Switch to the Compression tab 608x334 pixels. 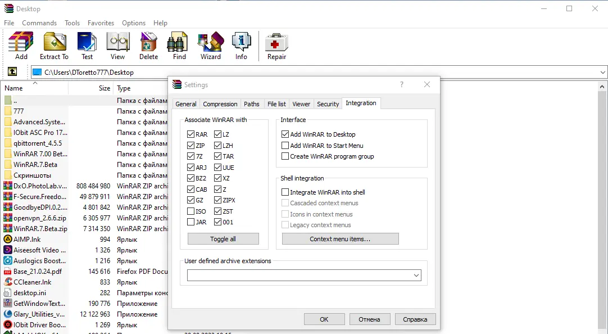220,104
